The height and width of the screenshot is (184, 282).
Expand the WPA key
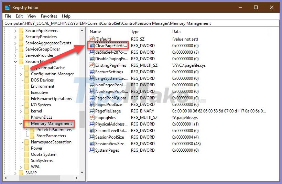click(x=21, y=167)
